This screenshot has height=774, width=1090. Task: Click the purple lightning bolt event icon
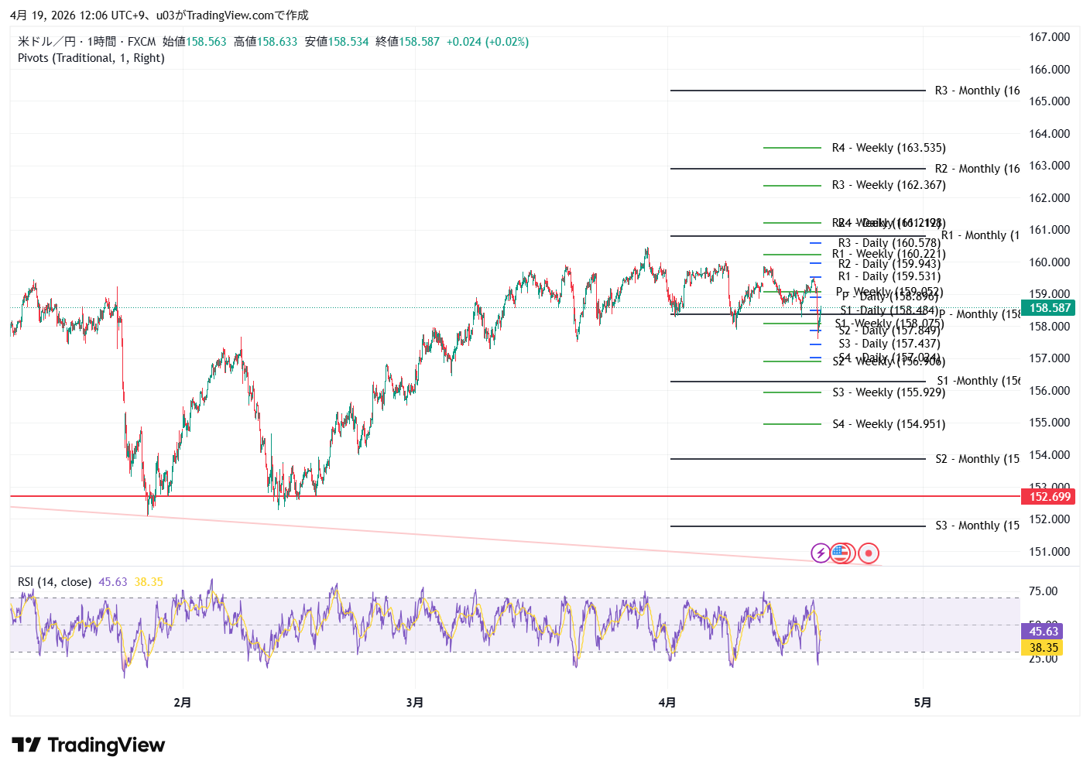(x=821, y=553)
